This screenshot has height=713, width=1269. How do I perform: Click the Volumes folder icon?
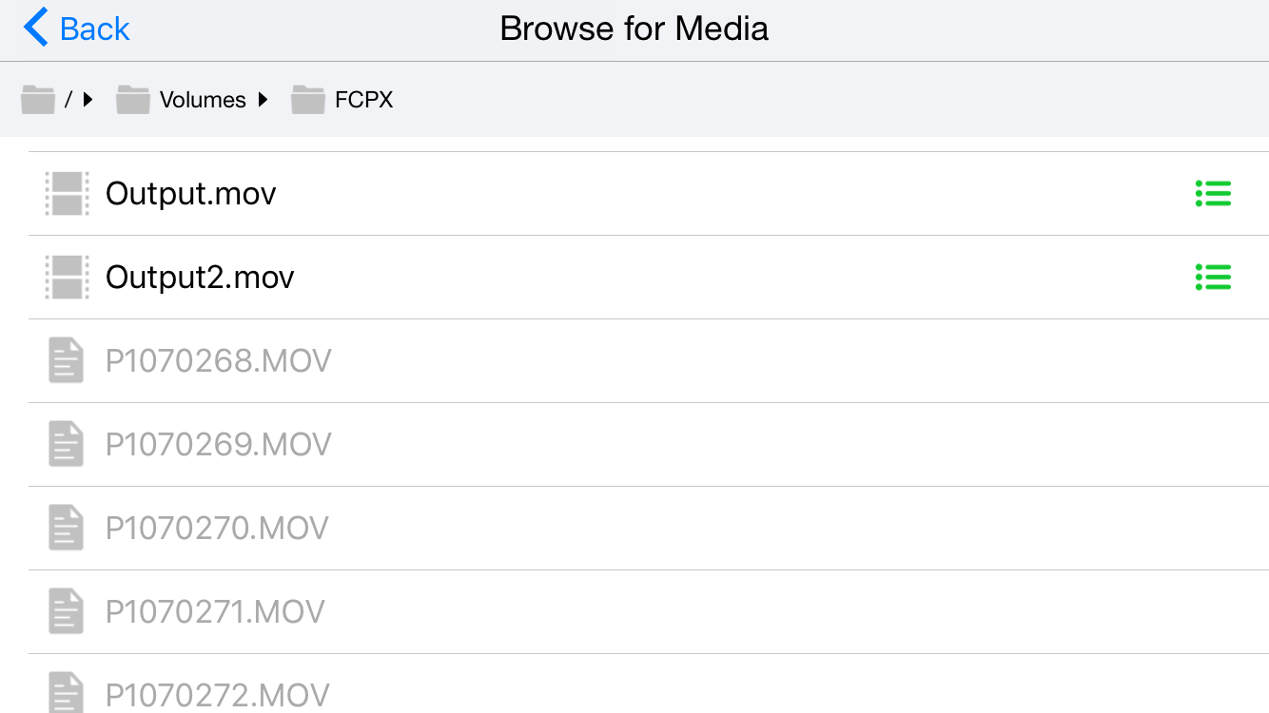point(133,99)
